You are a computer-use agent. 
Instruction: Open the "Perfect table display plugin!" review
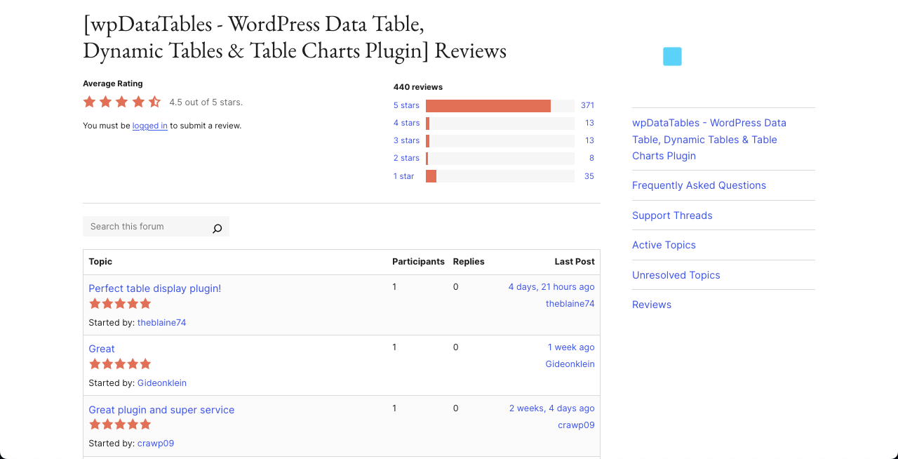point(154,288)
